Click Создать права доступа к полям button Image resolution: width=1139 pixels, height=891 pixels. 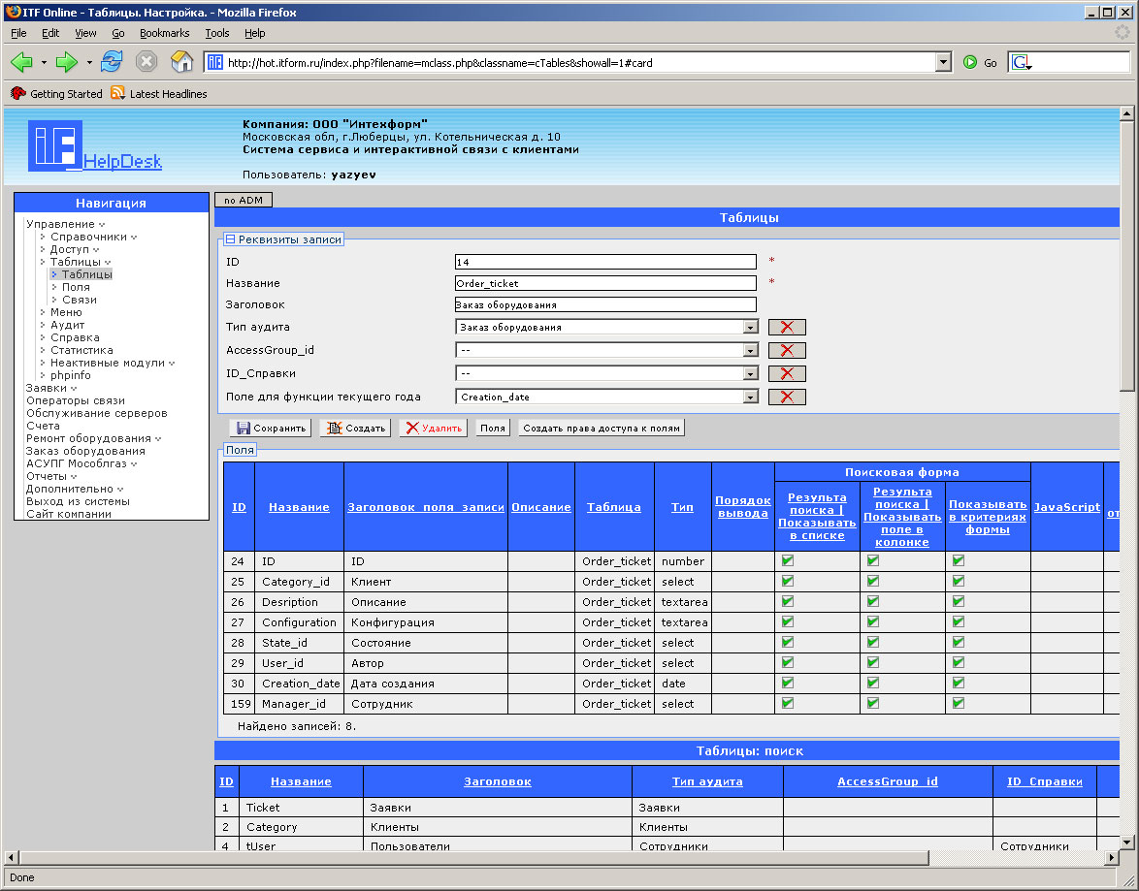click(602, 428)
